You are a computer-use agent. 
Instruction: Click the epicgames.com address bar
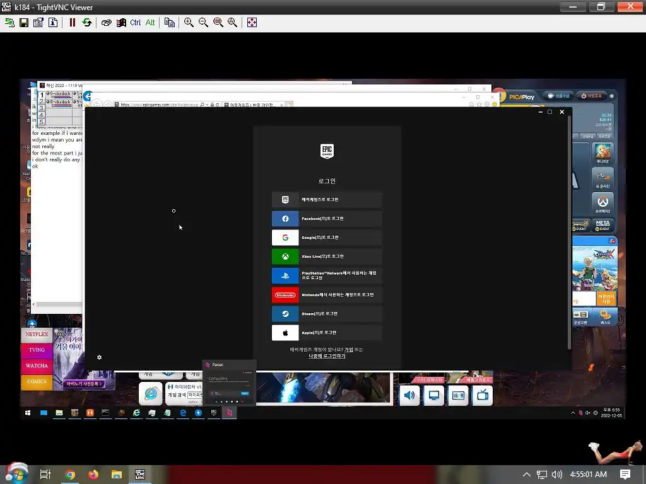click(x=160, y=105)
